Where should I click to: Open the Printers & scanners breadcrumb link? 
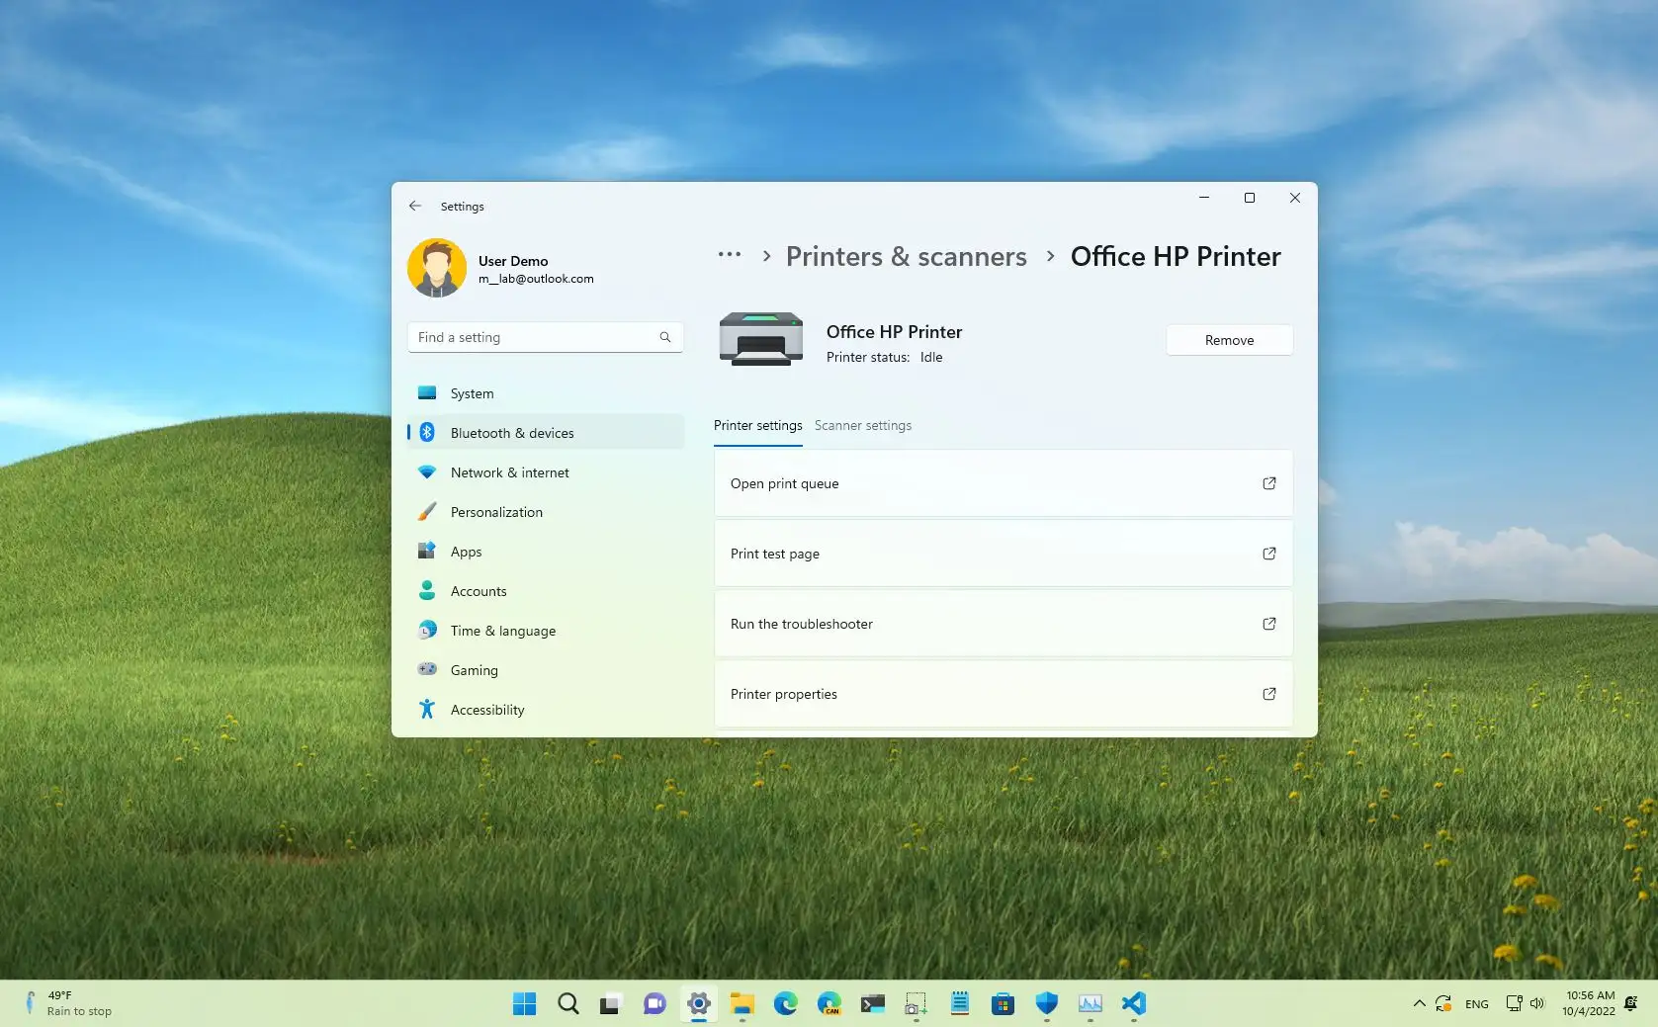(x=906, y=256)
